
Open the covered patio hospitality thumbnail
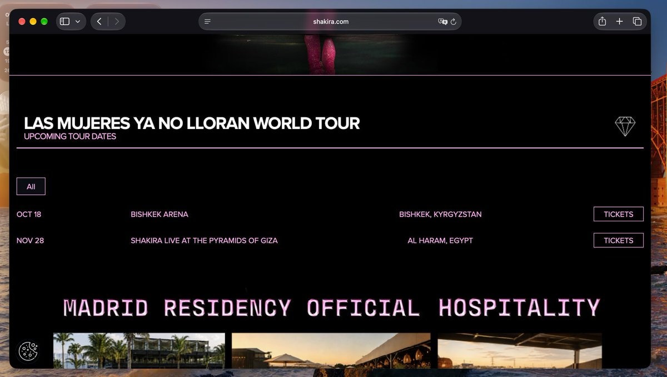(520, 350)
